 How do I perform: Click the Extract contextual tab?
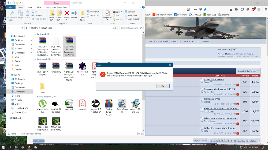56,3
